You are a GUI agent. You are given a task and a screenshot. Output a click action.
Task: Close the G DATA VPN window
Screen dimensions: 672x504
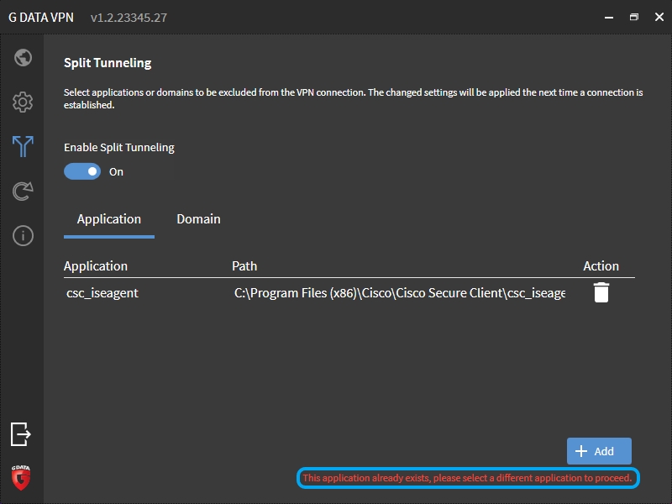(659, 17)
